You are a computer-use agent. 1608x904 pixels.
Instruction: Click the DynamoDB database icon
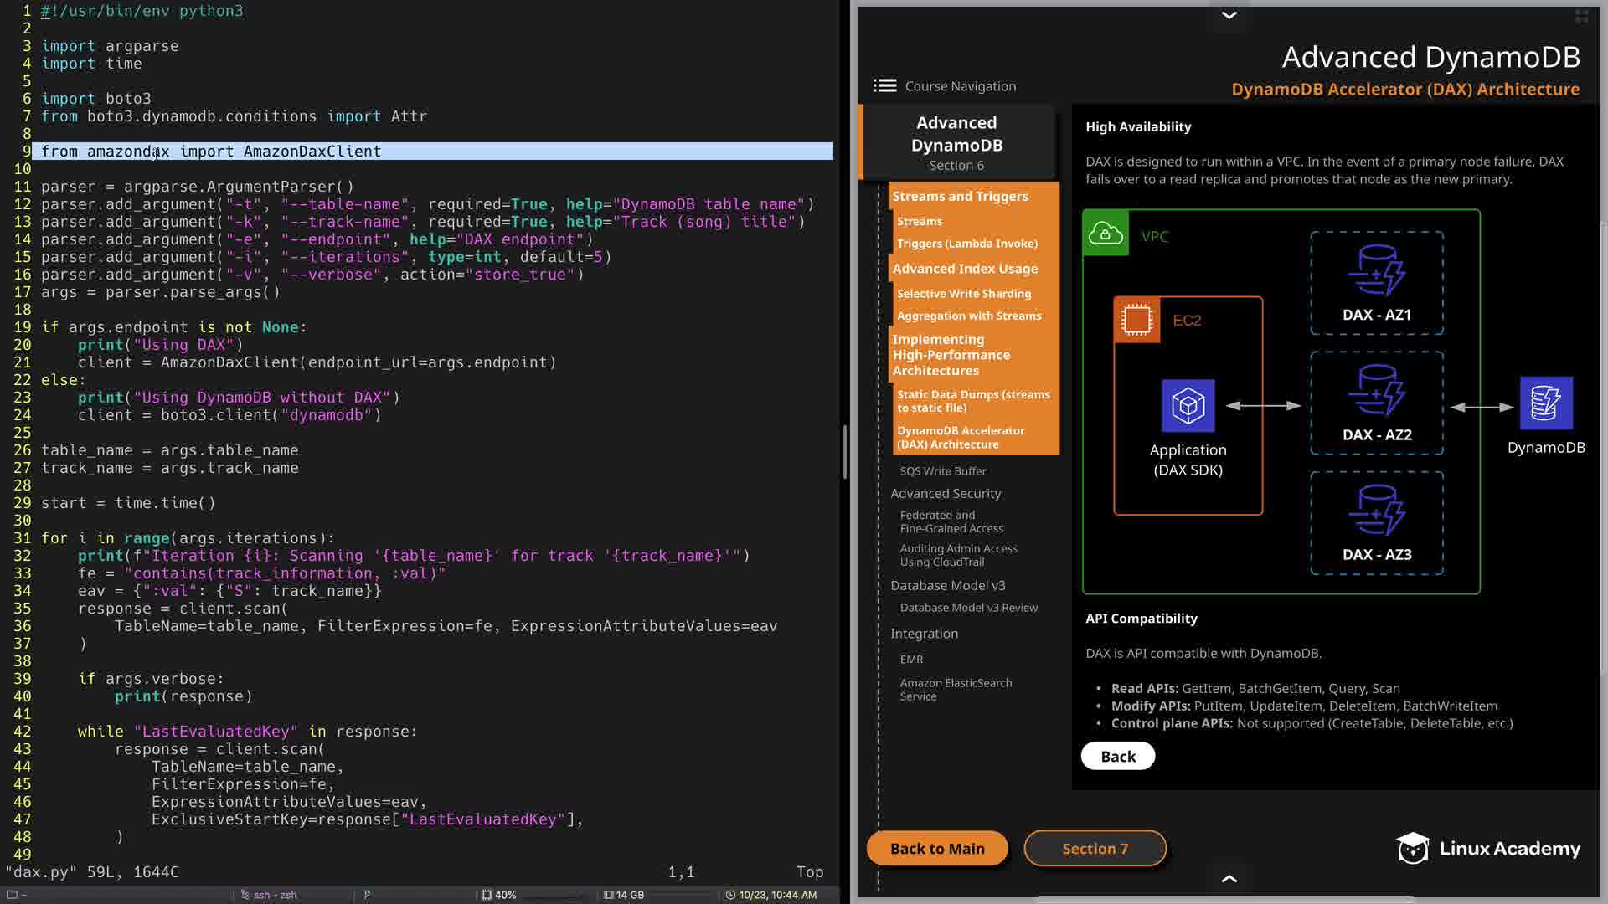pos(1545,403)
